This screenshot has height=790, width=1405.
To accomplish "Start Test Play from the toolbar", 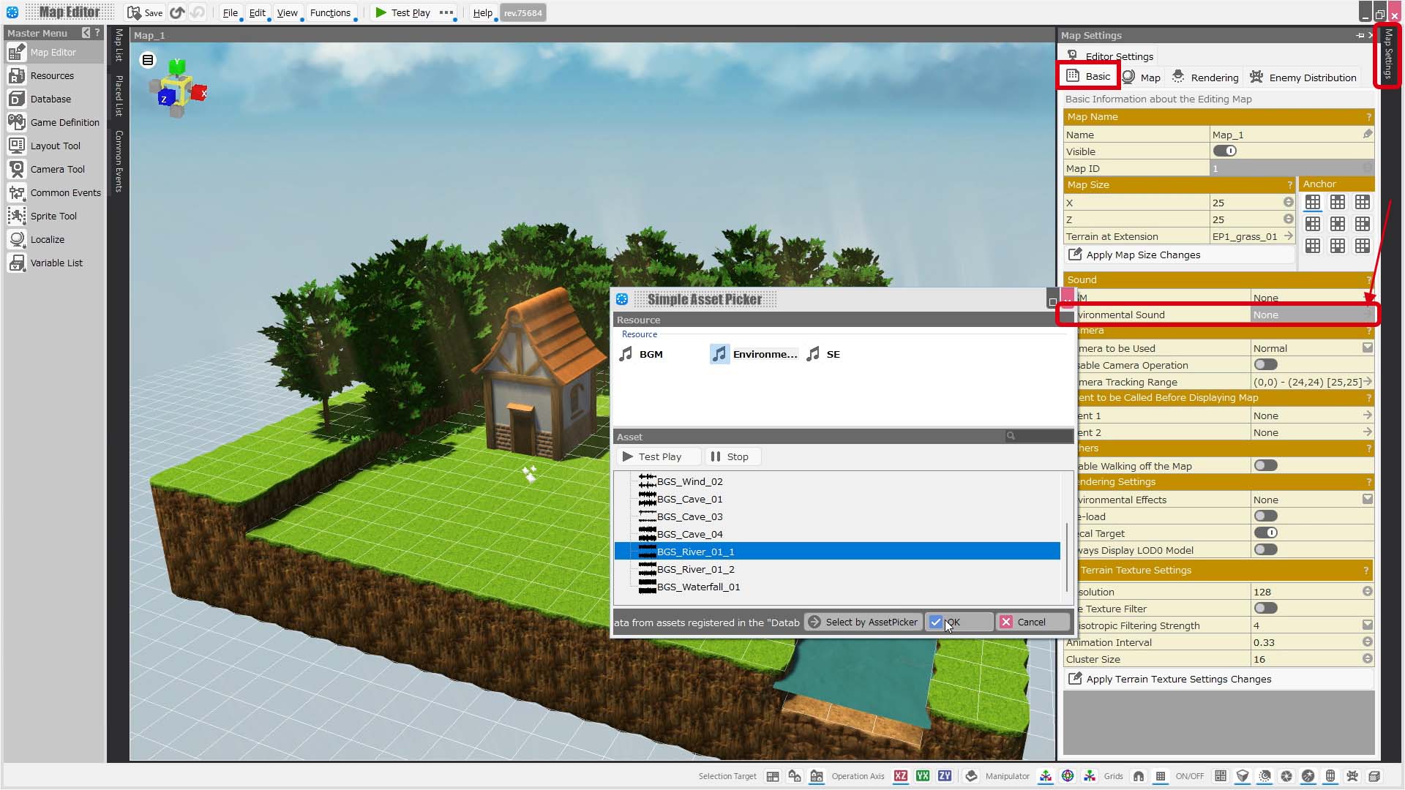I will tap(402, 12).
